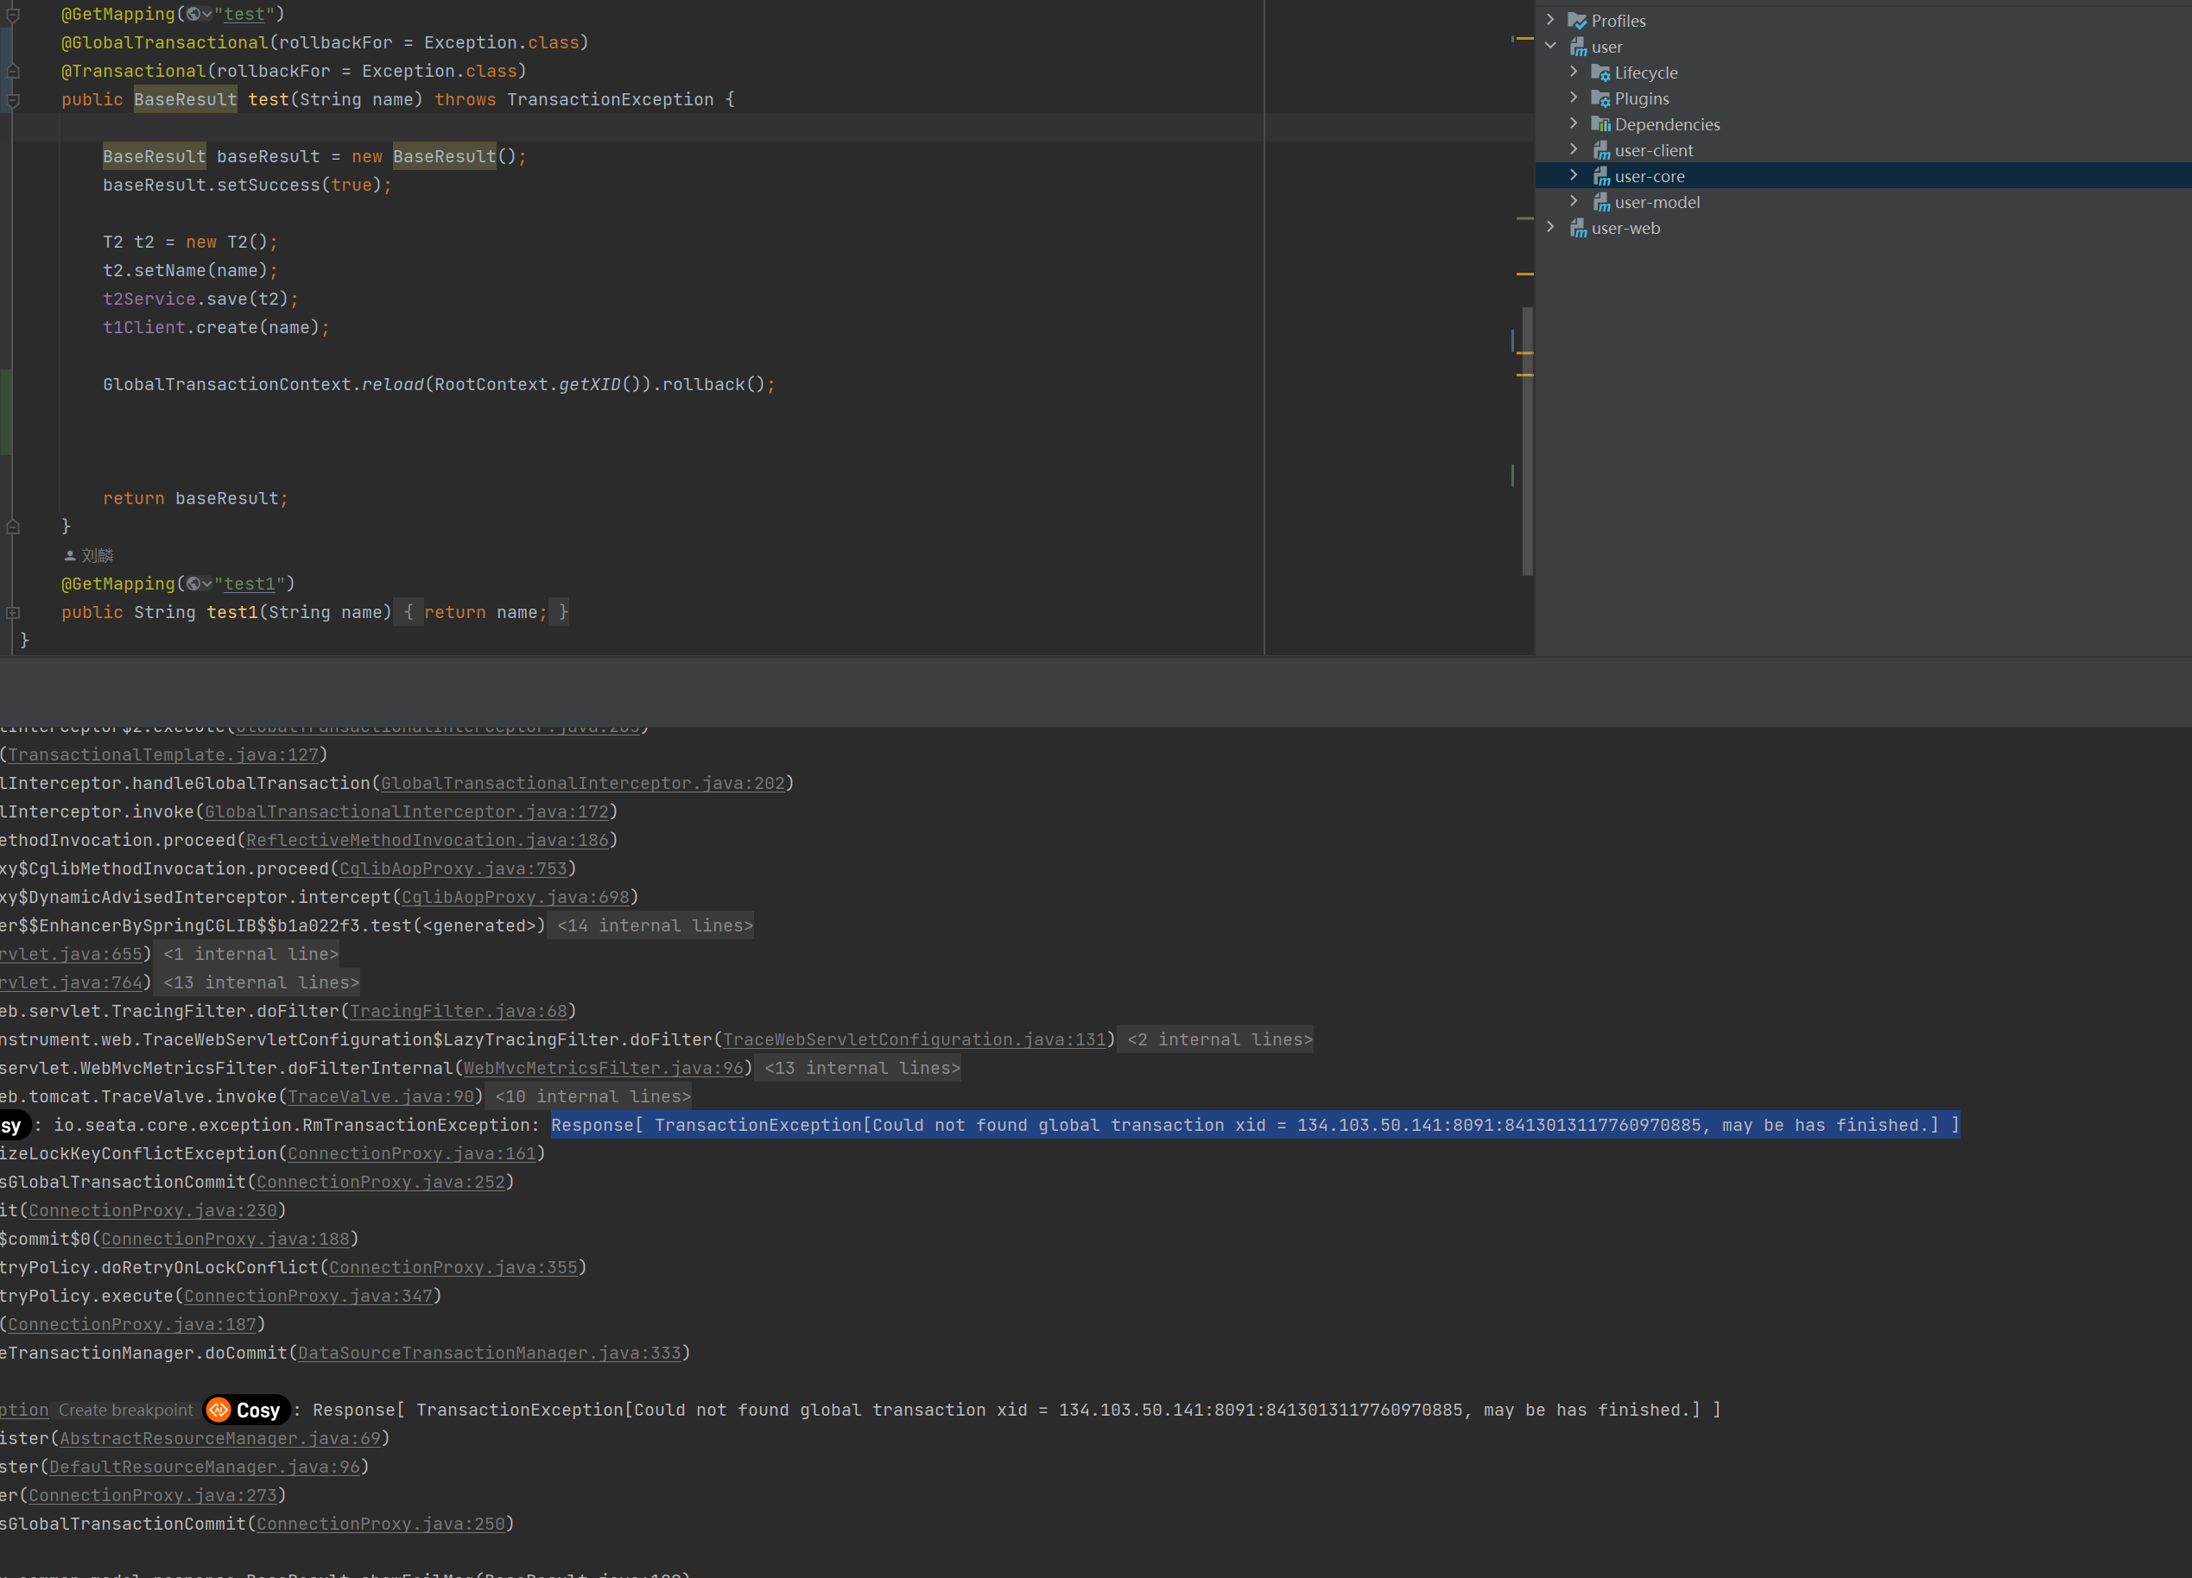
Task: Collapse the user module node
Action: click(1550, 47)
